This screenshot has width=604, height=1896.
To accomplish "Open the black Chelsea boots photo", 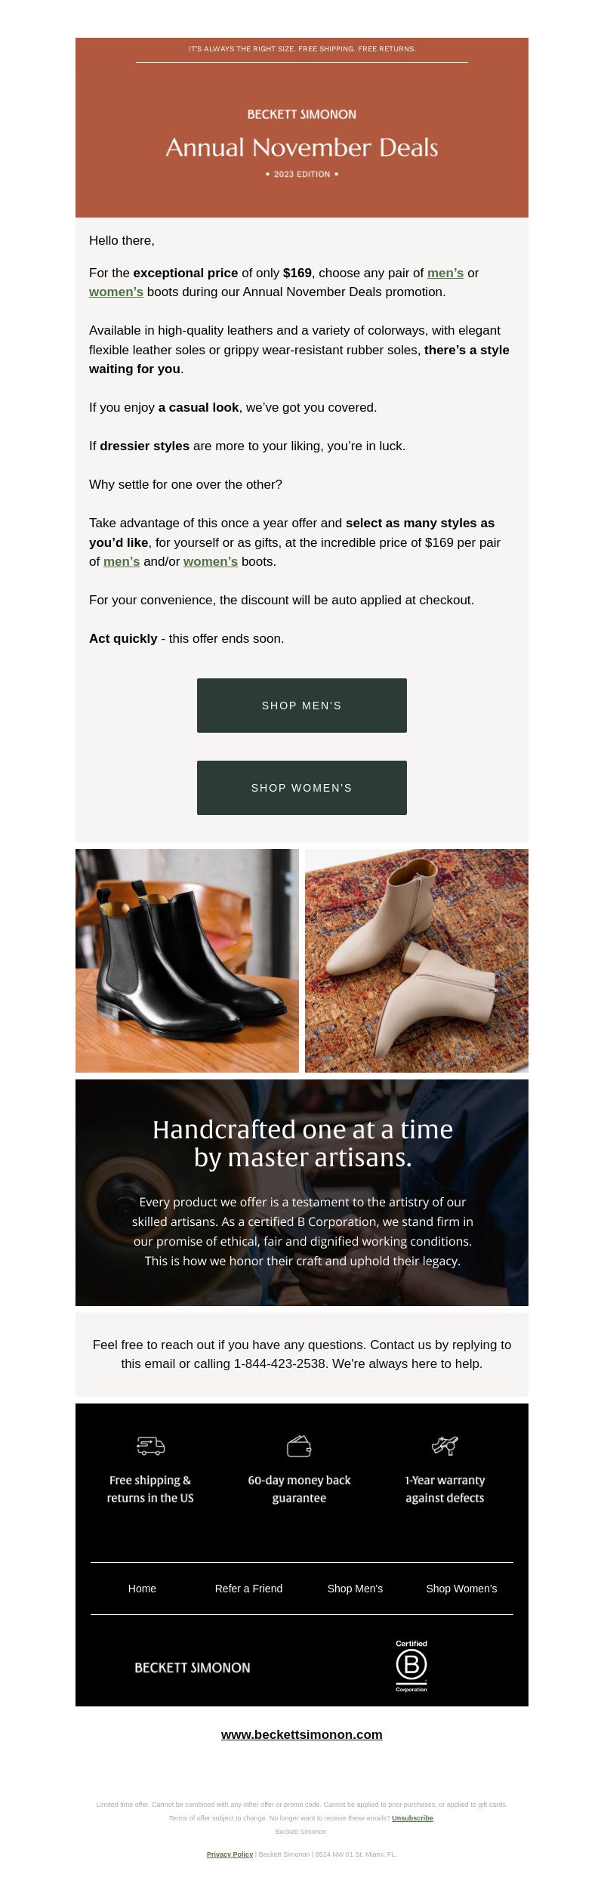I will pos(187,961).
